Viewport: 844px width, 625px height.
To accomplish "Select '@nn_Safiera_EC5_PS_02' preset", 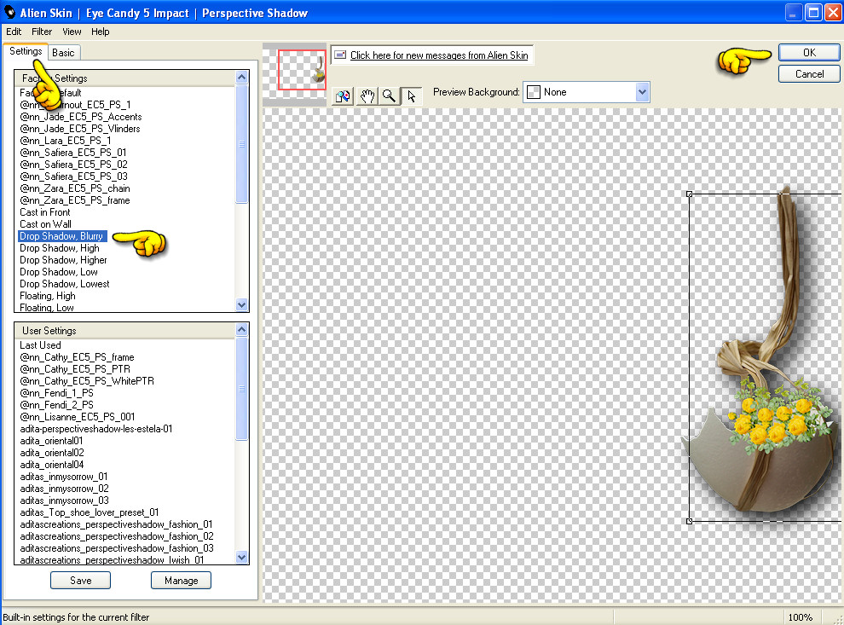I will point(73,165).
